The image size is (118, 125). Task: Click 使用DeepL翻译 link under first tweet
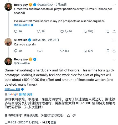22,25
